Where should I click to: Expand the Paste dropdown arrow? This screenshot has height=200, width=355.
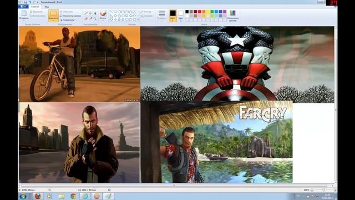point(24,20)
